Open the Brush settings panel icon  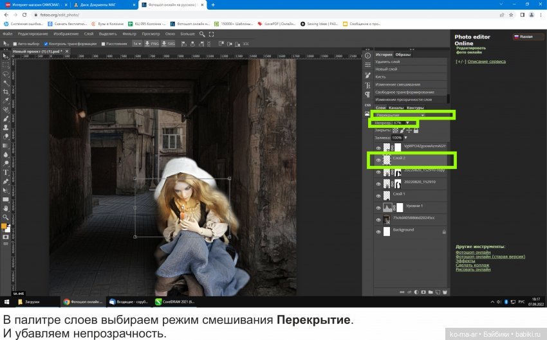click(367, 75)
